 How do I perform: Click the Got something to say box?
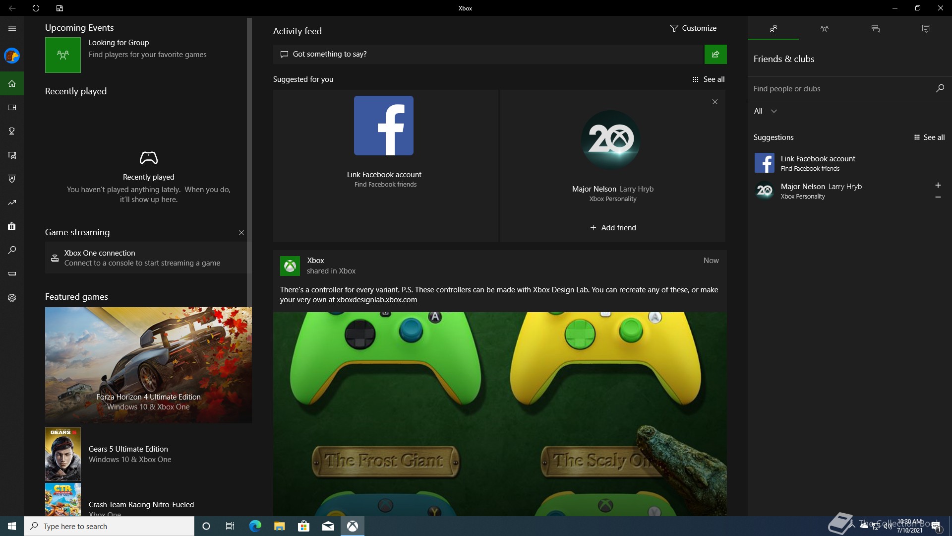coord(488,54)
